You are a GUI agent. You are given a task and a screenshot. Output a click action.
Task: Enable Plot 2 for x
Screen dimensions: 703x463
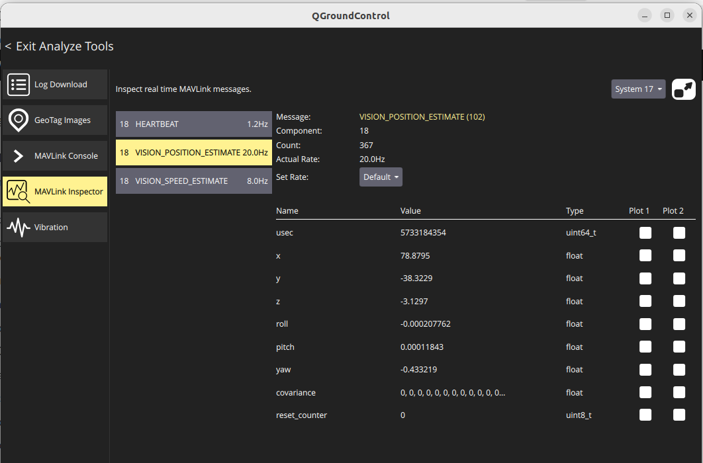coord(679,255)
